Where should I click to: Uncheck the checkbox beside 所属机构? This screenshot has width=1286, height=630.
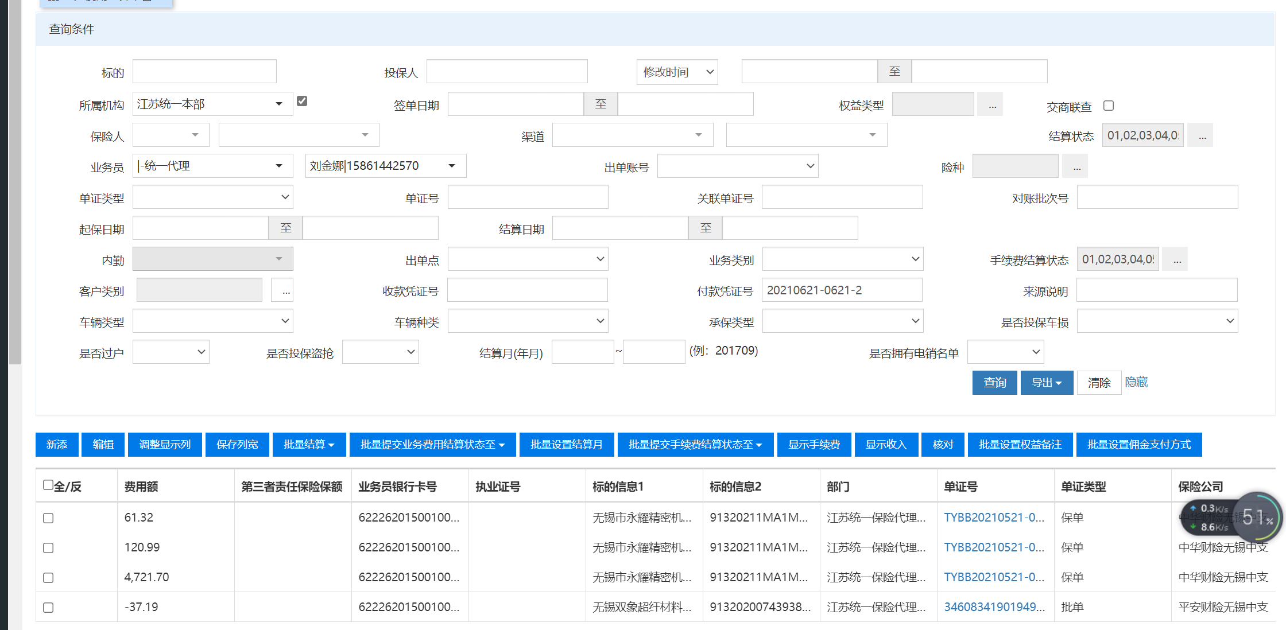[x=302, y=101]
